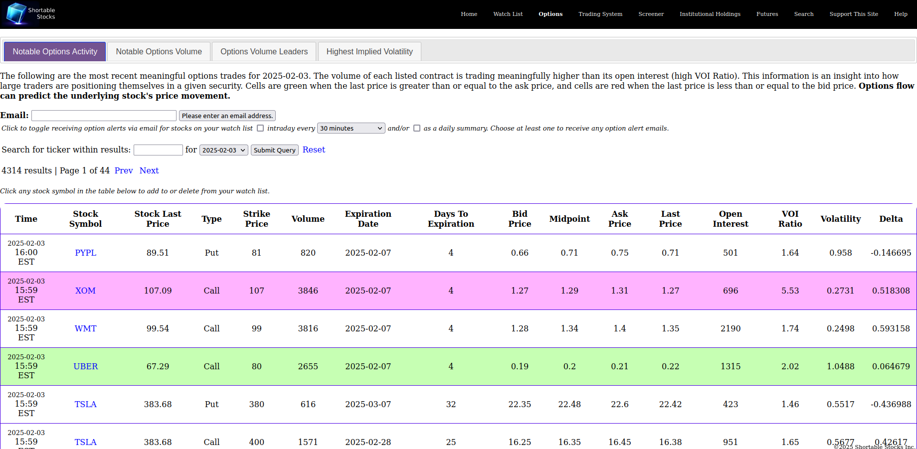Click the WMT stock symbol
Viewport: 917px width, 449px height.
85,328
